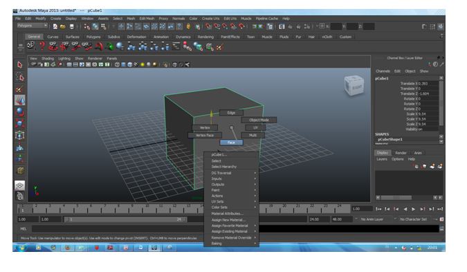Expand the Inputs submenu

click(x=231, y=179)
